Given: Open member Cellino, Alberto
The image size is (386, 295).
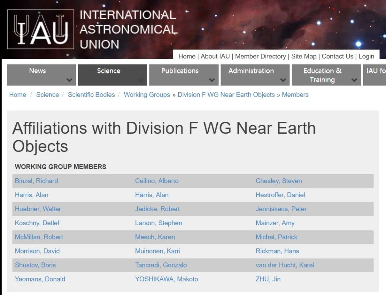Looking at the screenshot, I should tap(157, 181).
